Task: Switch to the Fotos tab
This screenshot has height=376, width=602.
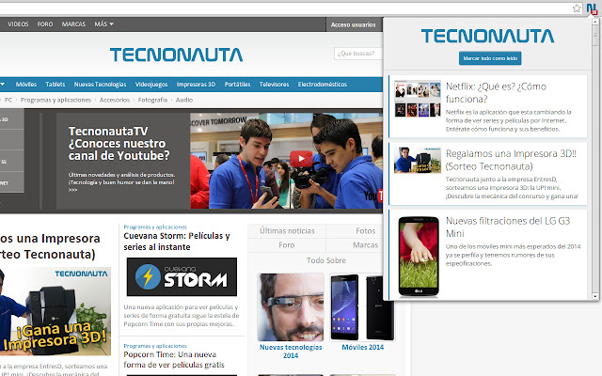Action: (x=366, y=231)
